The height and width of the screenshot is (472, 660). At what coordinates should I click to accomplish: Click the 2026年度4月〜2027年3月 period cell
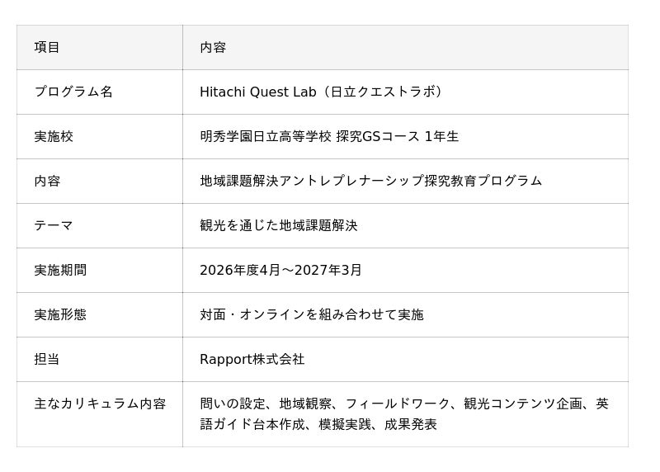[280, 270]
